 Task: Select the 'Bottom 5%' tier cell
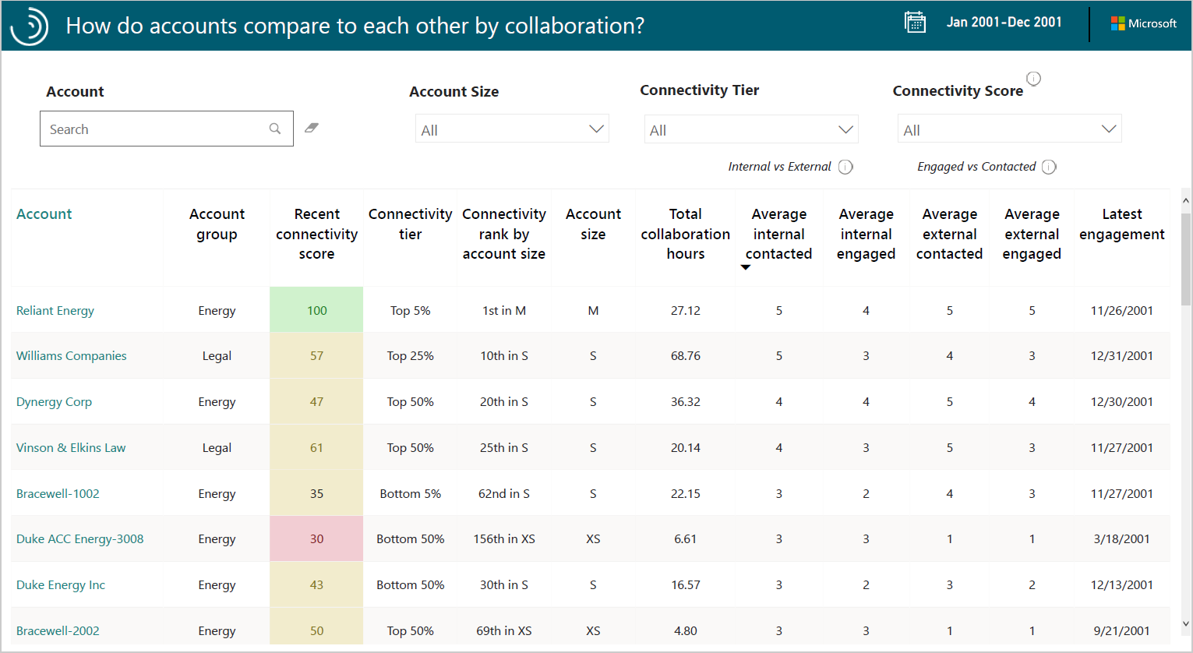click(410, 494)
